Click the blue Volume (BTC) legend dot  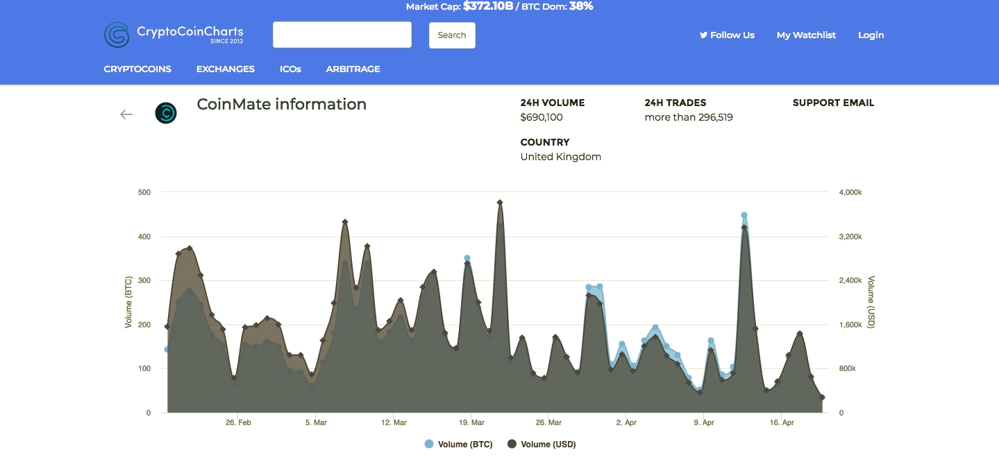point(429,445)
